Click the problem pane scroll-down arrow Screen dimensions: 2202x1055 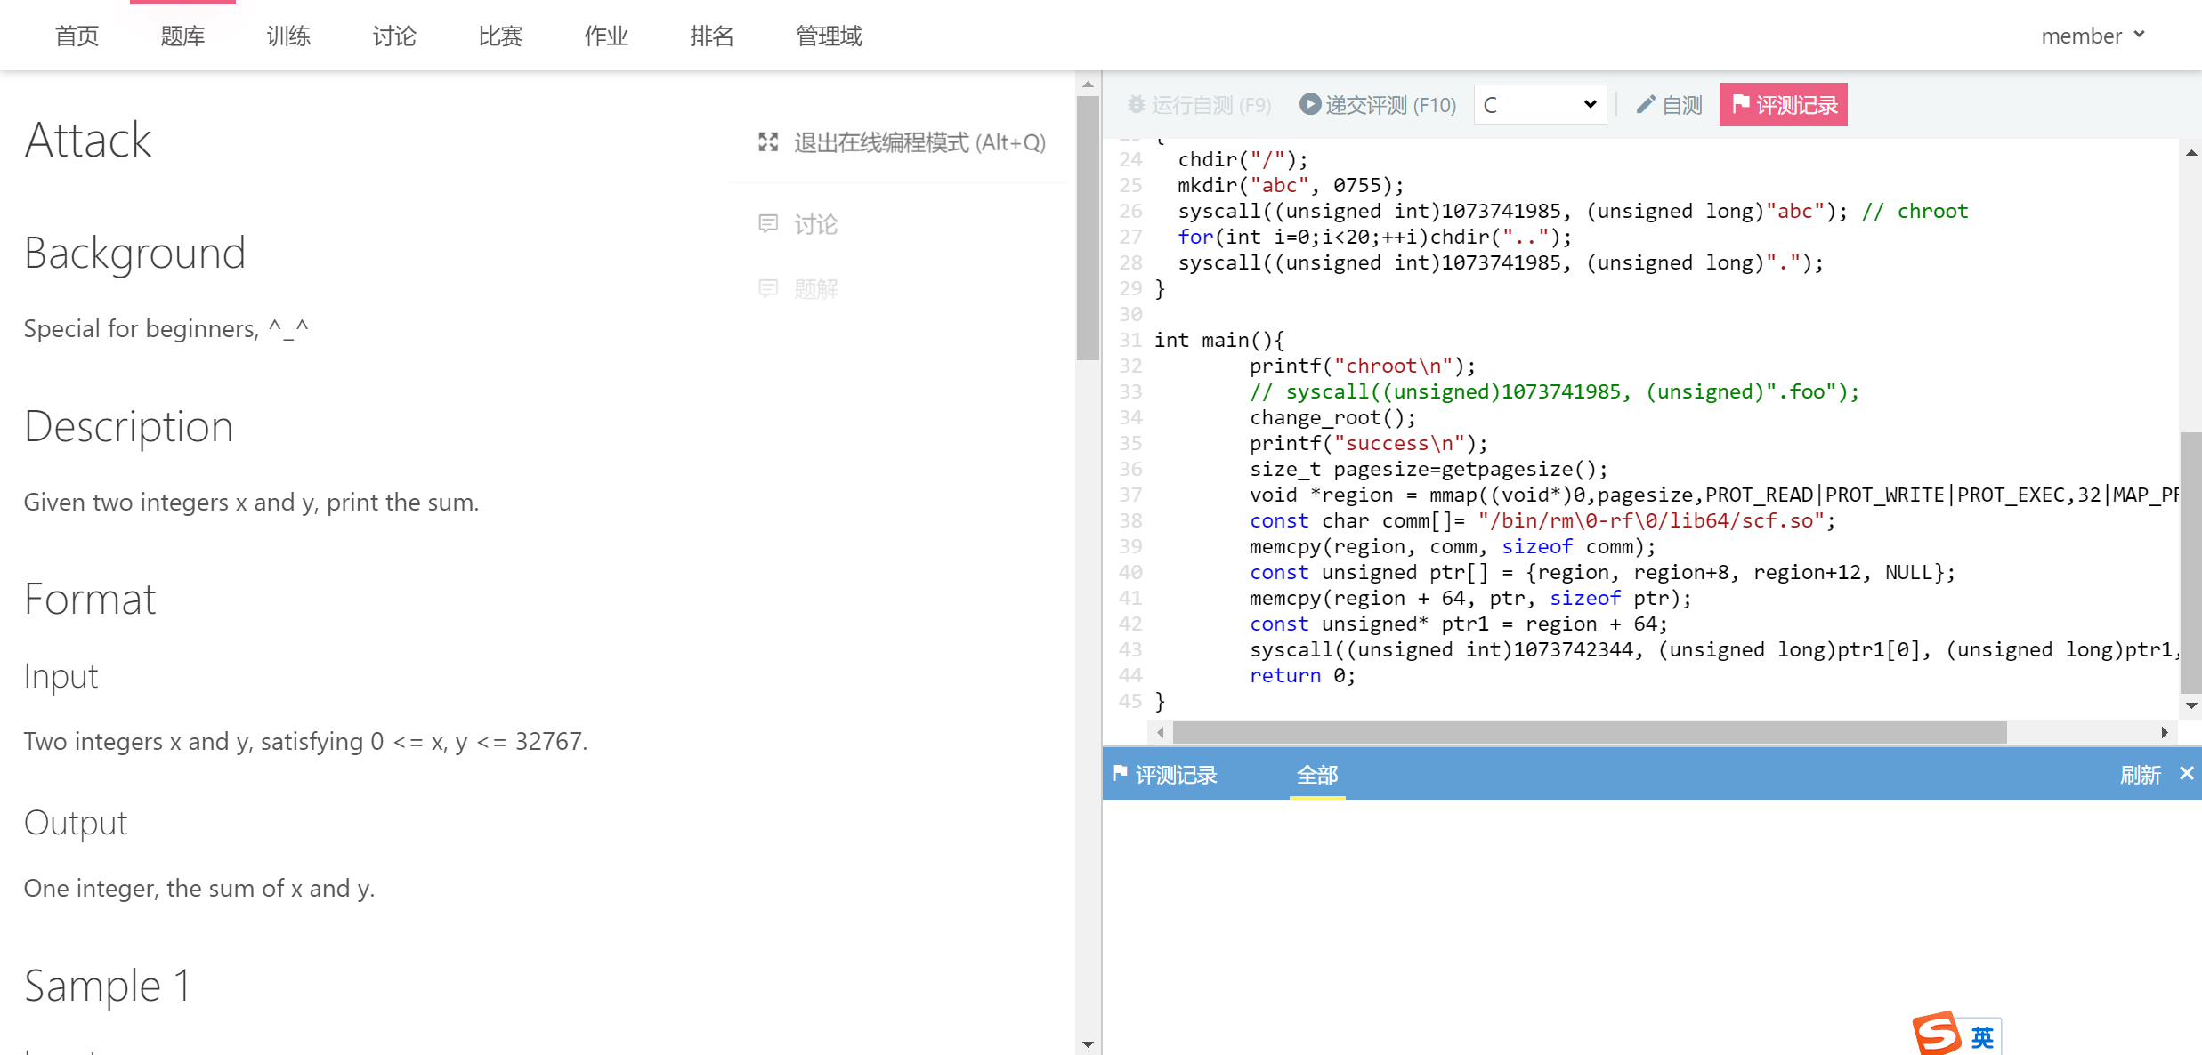(x=1088, y=1044)
